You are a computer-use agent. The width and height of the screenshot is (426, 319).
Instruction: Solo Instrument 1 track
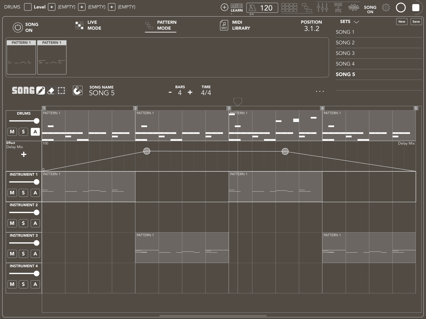pos(23,193)
